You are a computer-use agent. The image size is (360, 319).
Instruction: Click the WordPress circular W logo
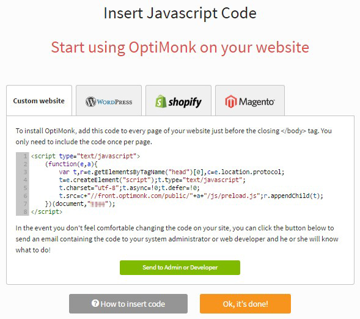point(90,101)
